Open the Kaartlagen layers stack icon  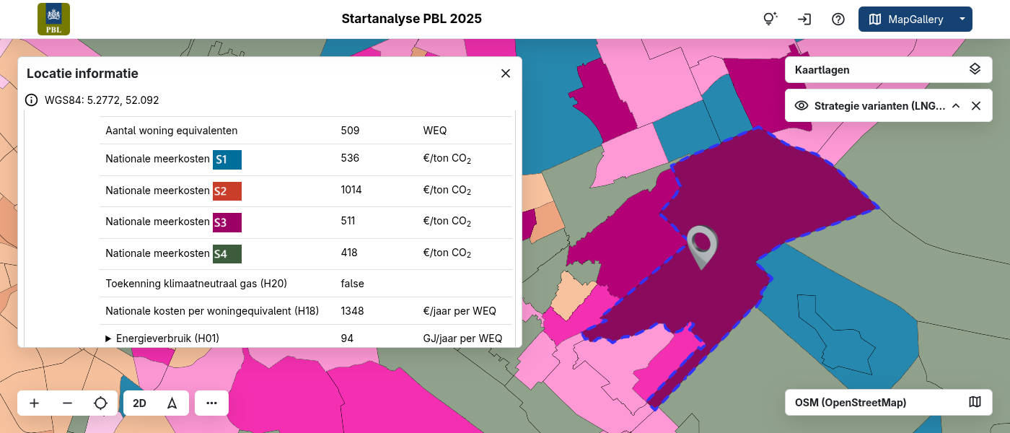(975, 70)
